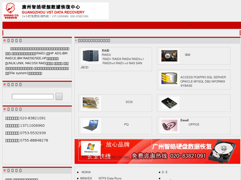Expand the third dropdown arrow in red navigation bar
The height and width of the screenshot is (180, 241).
(120, 25)
